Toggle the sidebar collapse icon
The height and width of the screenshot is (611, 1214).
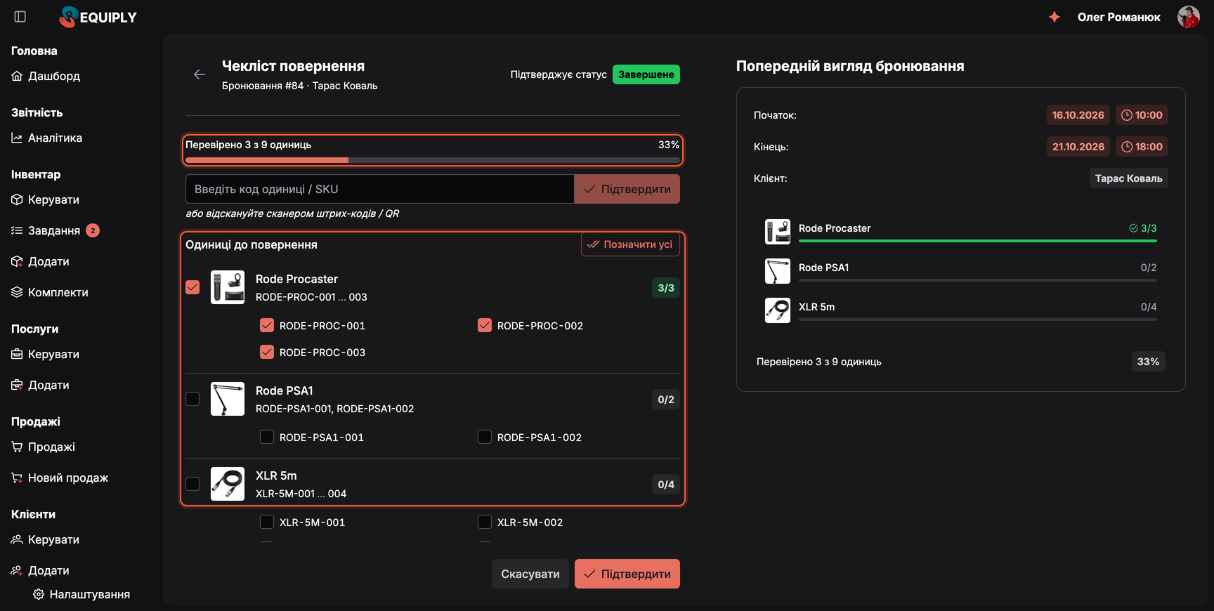tap(20, 17)
